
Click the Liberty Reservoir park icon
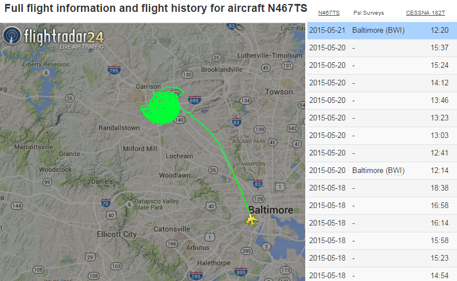click(x=46, y=72)
